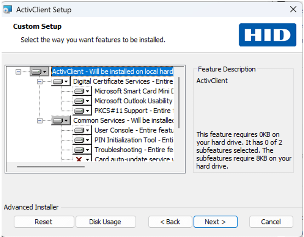The height and width of the screenshot is (237, 304).
Task: Select Troubleshooting feature row
Action: click(x=134, y=150)
